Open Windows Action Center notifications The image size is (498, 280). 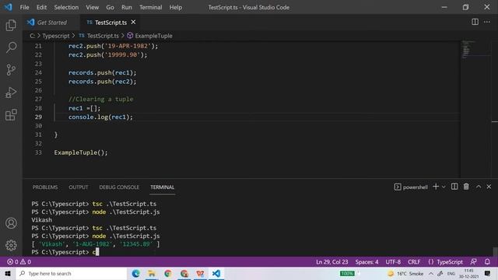[488, 273]
